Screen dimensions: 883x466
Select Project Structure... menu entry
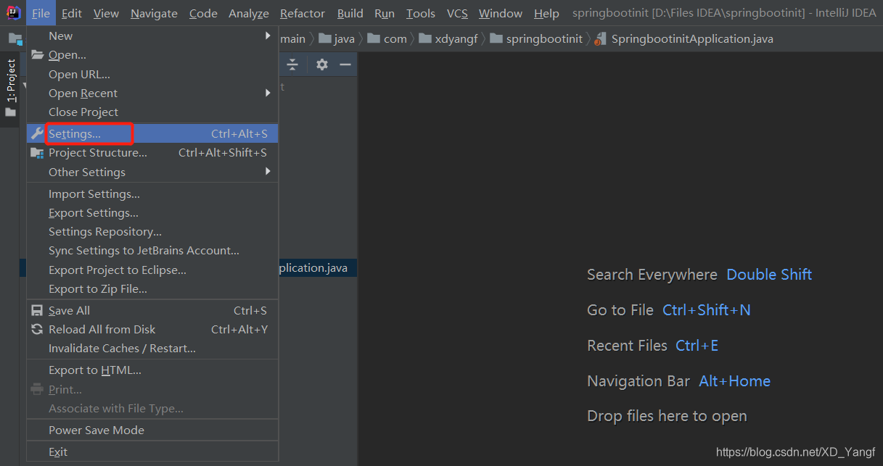[x=152, y=153]
